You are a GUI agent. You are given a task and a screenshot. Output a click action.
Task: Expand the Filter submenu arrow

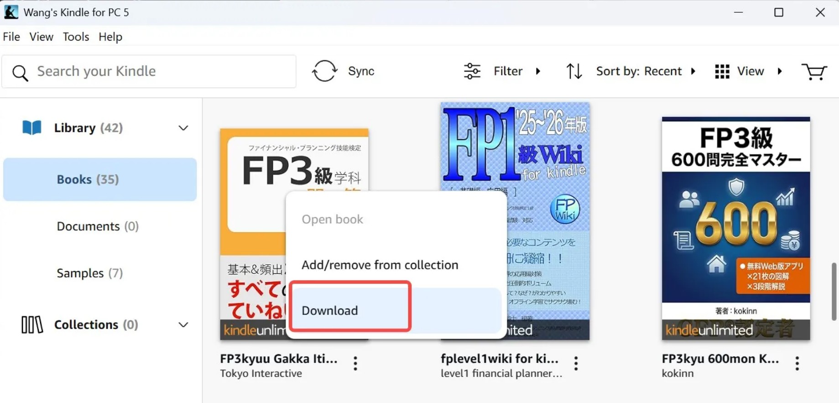pyautogui.click(x=538, y=71)
